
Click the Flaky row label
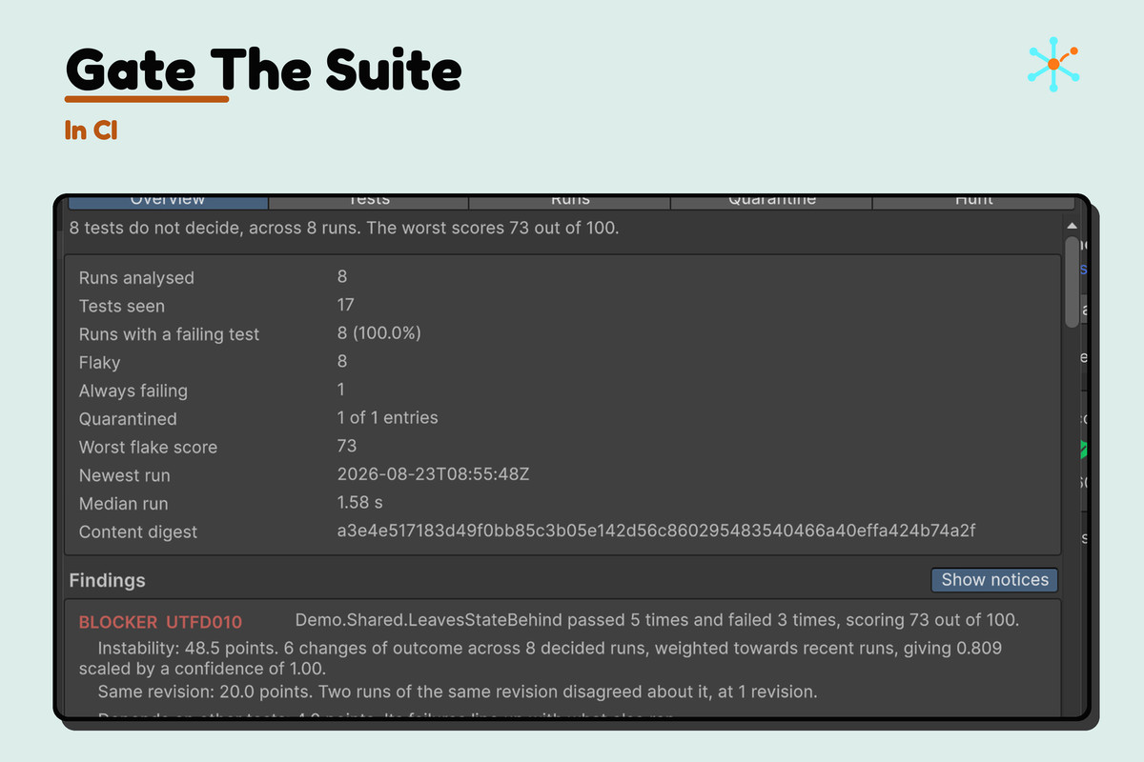(99, 362)
